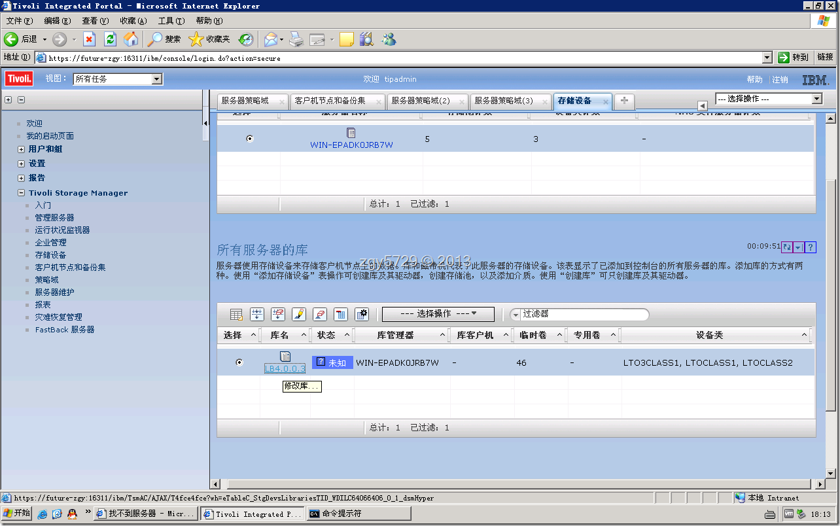Refresh the page with green arrows icon
The width and height of the screenshot is (840, 526).
tap(110, 39)
